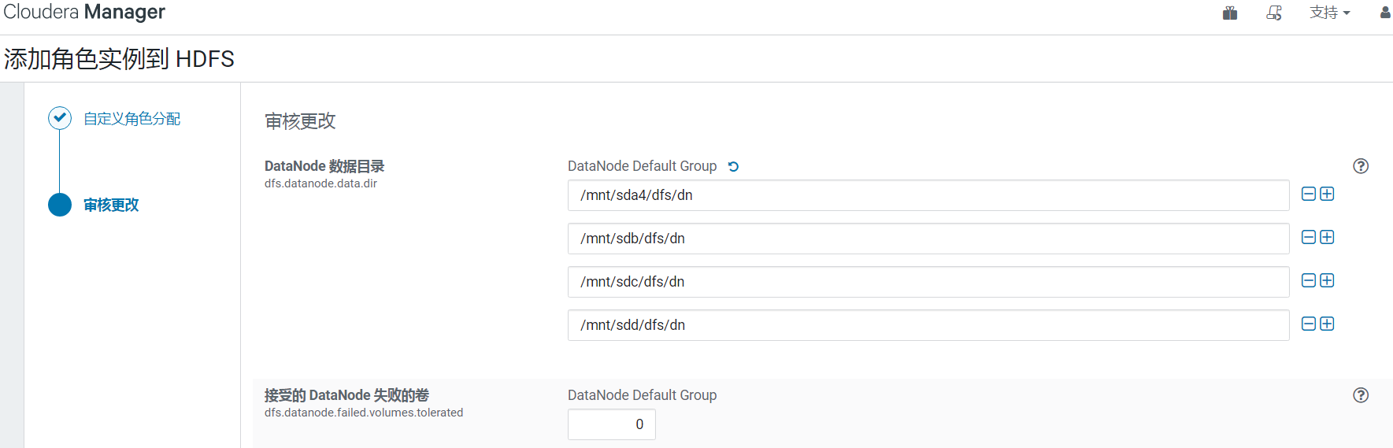Viewport: 1393px width, 448px height.
Task: Open the user account menu
Action: pos(1385,13)
